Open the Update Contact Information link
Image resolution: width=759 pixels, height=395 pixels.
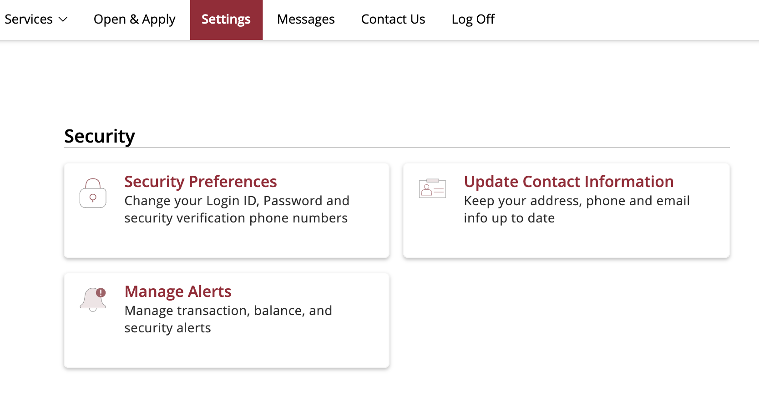[x=569, y=182]
